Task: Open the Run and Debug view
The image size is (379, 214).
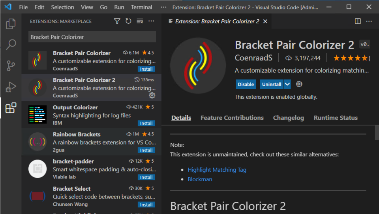Action: tap(11, 87)
